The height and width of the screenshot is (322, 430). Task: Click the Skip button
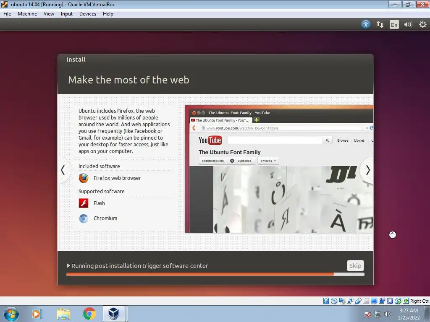[355, 265]
